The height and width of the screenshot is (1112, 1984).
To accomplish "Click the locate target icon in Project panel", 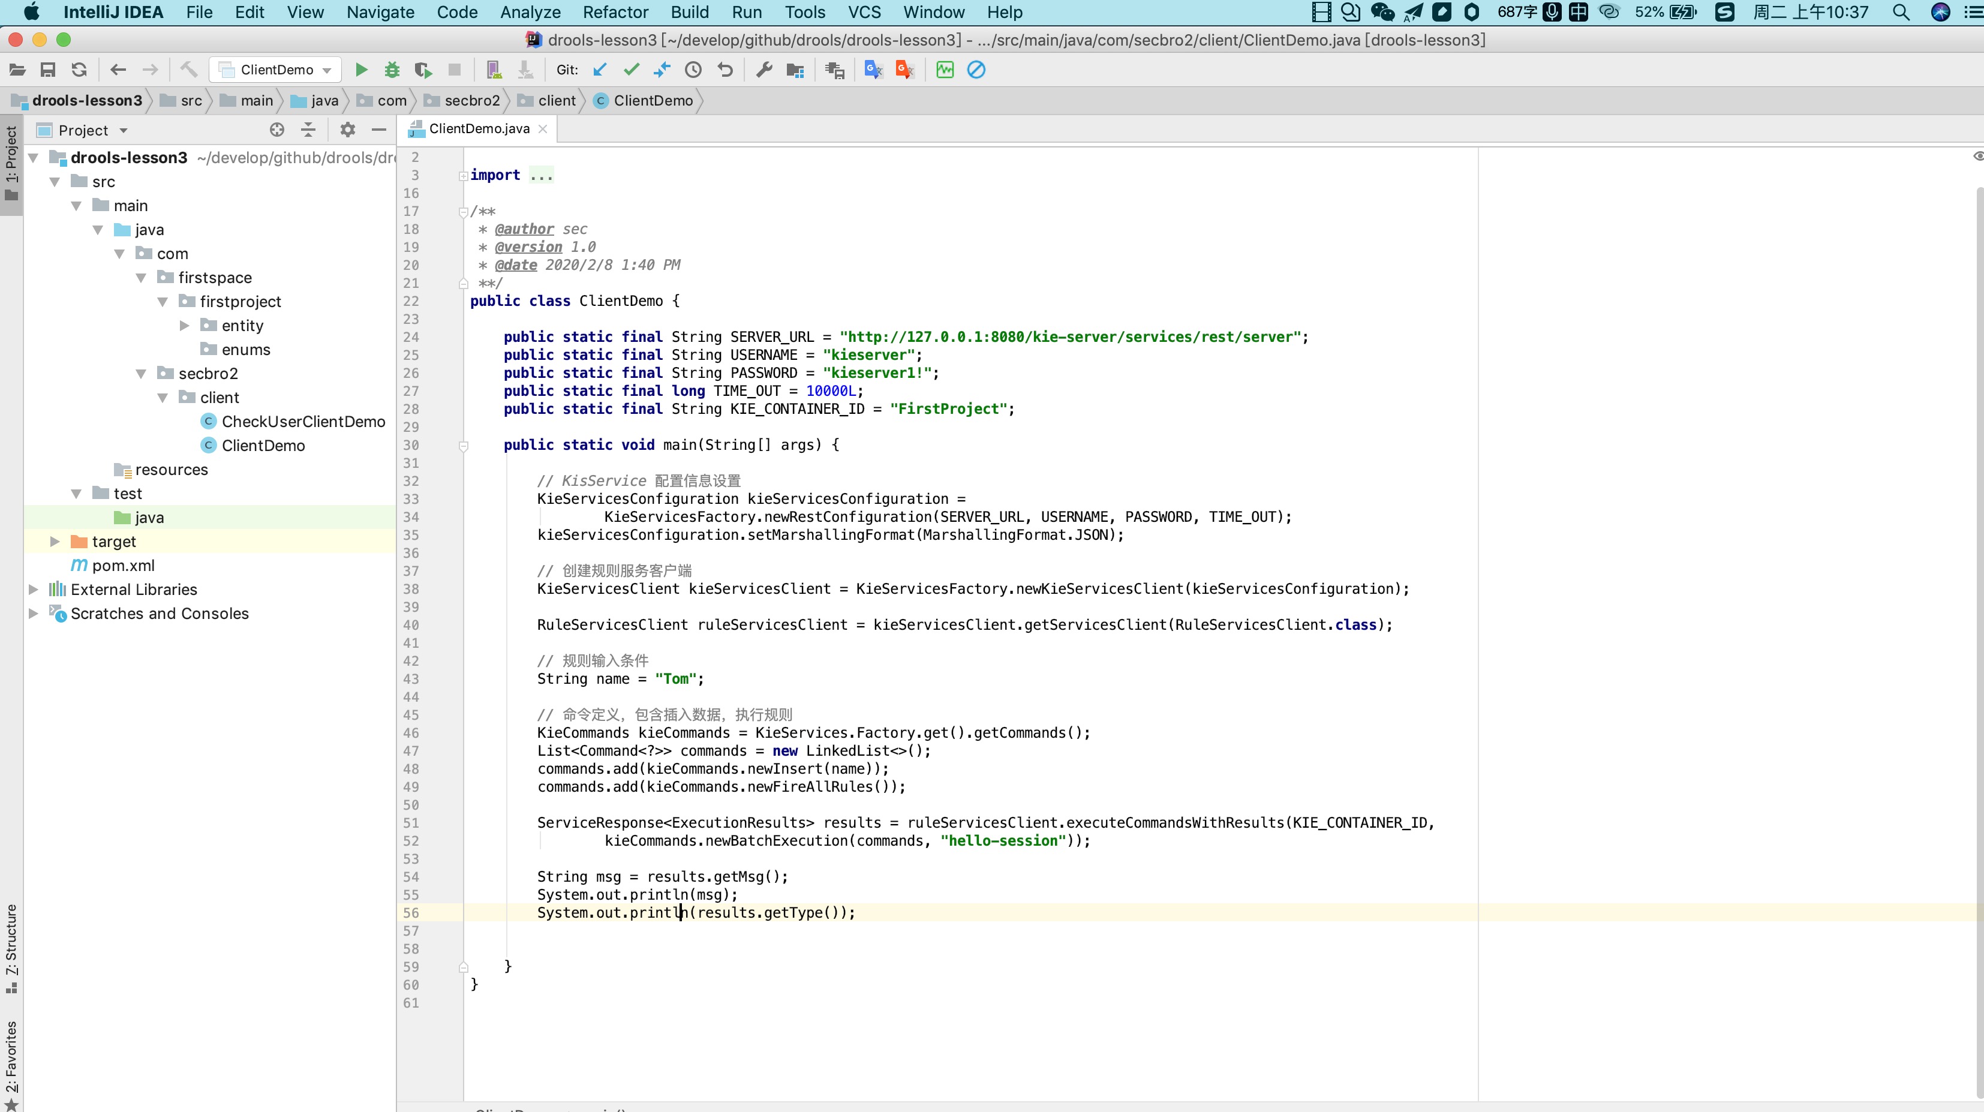I will [277, 130].
